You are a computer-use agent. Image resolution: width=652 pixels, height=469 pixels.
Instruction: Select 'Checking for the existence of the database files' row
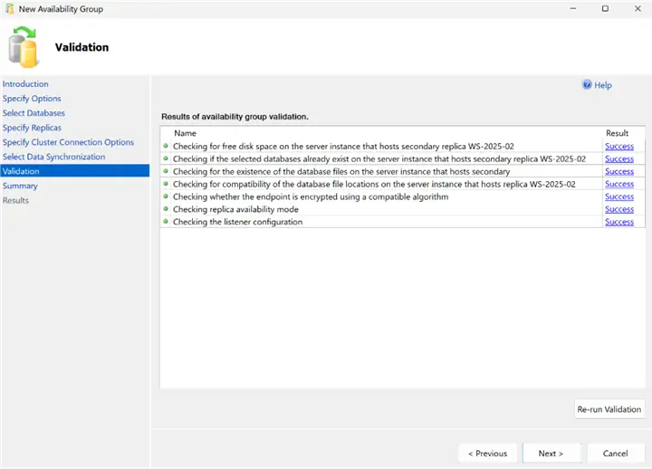pyautogui.click(x=341, y=171)
